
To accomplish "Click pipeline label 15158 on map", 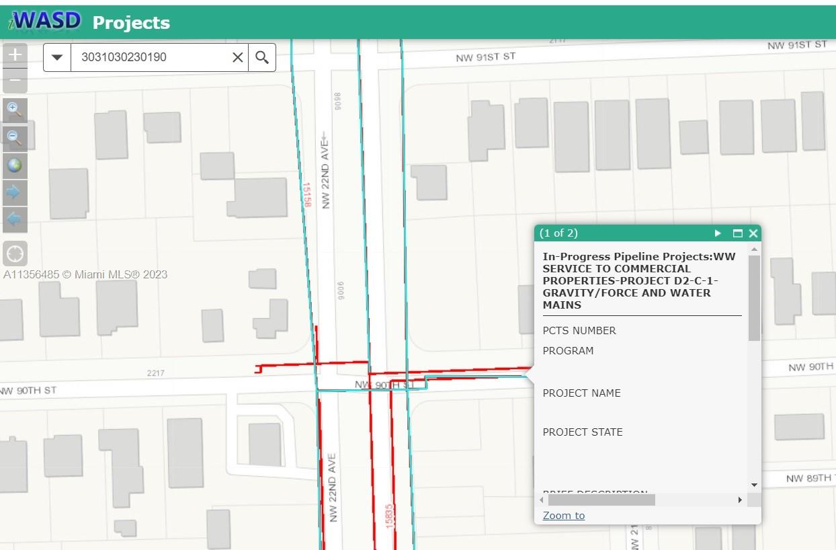I will 307,195.
